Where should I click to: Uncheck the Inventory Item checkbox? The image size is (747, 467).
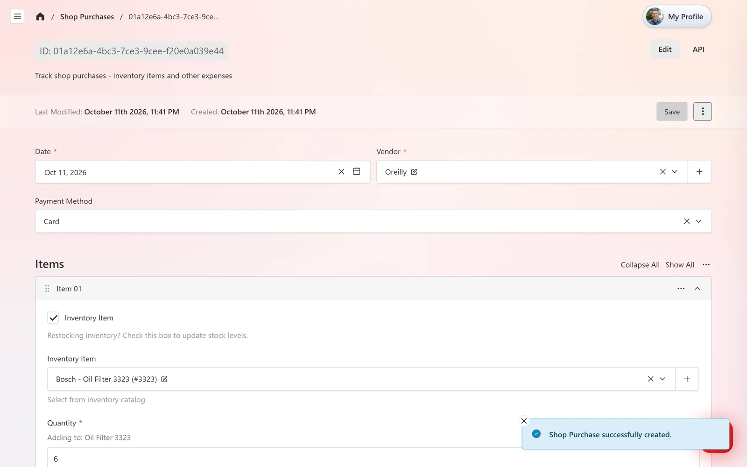pos(53,318)
